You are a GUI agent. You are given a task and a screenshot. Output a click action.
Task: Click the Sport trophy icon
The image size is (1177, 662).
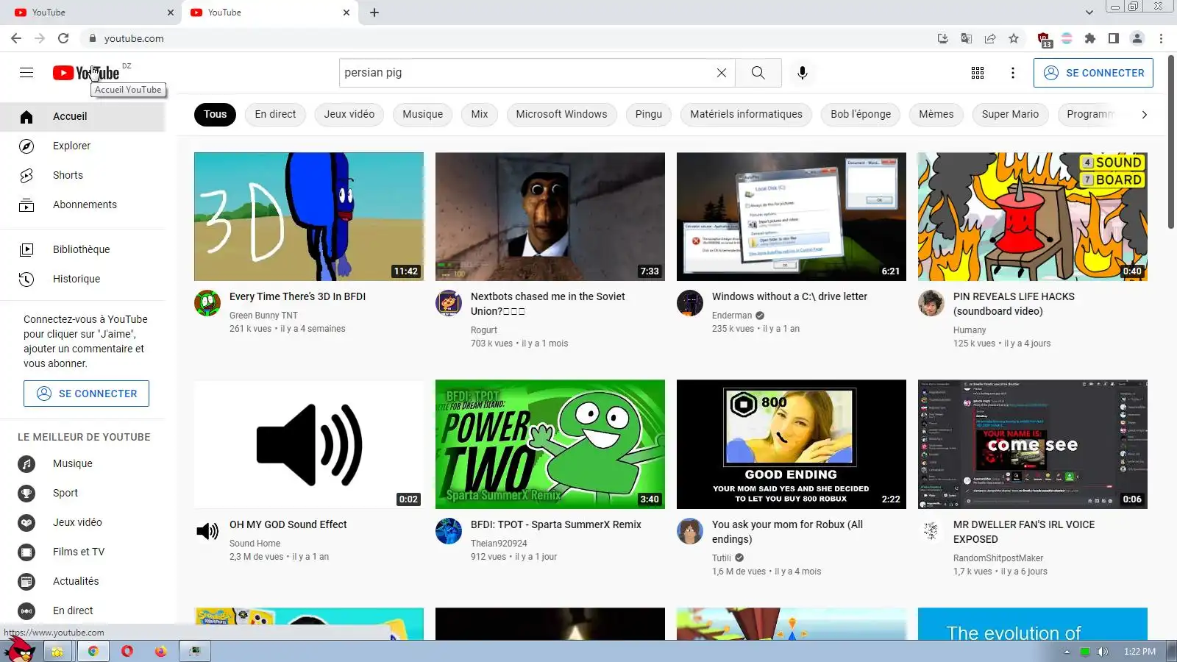coord(26,493)
